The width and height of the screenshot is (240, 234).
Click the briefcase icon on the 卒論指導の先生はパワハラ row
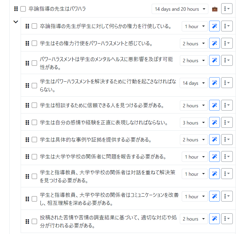(x=214, y=9)
